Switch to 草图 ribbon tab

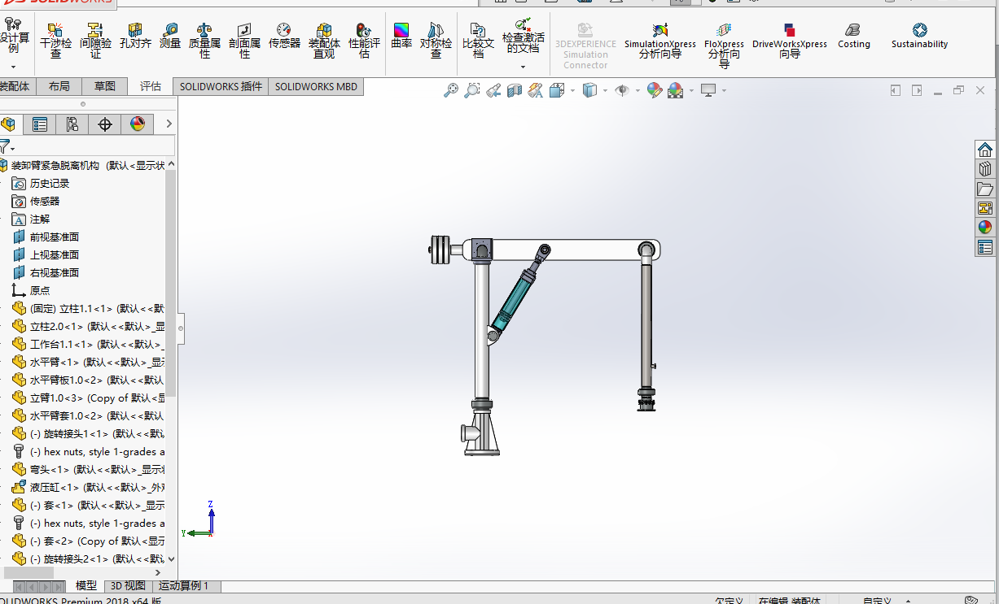tap(104, 86)
